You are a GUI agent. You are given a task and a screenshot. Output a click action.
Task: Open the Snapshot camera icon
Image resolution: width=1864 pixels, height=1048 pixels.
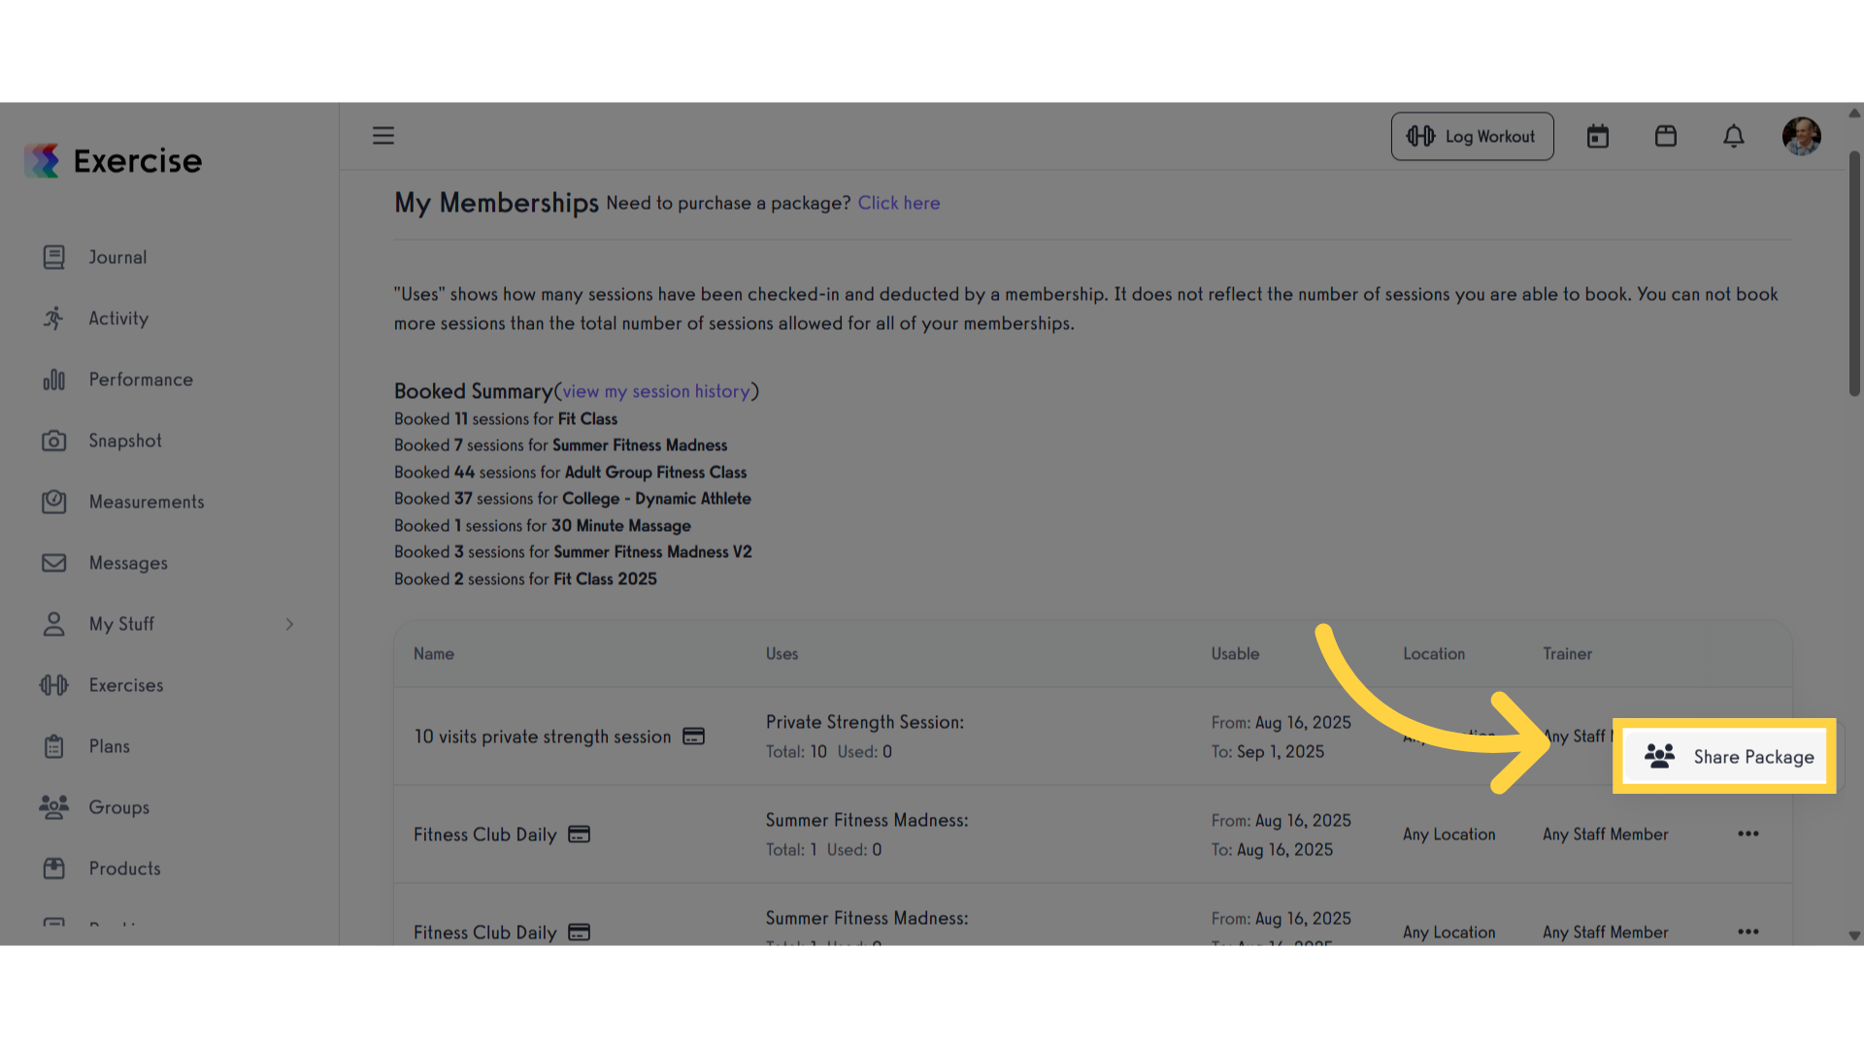(x=54, y=441)
